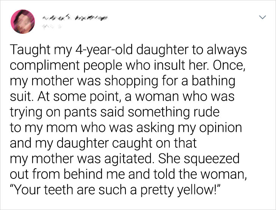Select the line "to my mom who was asking my opinion"
This screenshot has height=210, width=276.
click(x=126, y=128)
